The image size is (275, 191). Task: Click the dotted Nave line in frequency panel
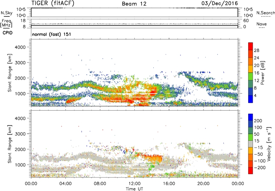coord(134,24)
